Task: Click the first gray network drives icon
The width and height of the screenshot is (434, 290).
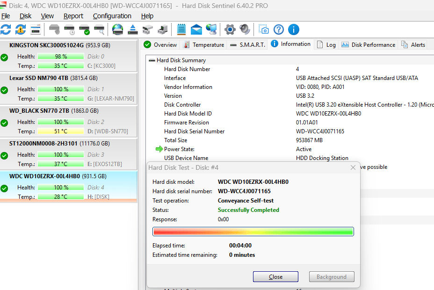Action: (147, 29)
